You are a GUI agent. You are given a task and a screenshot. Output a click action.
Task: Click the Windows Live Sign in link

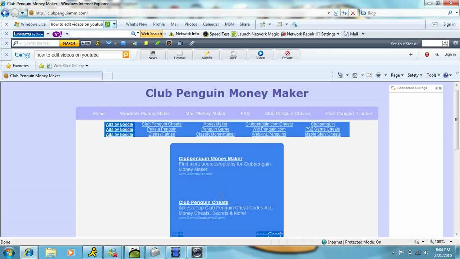pos(449,24)
